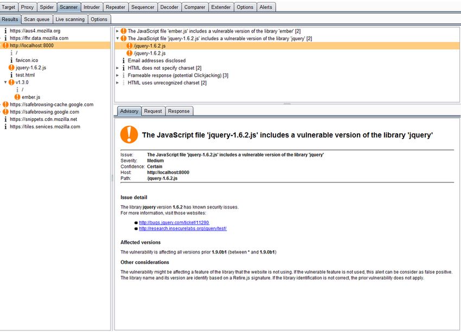Image resolution: width=461 pixels, height=332 pixels.
Task: Select the Results sub-tab
Action: click(10, 19)
